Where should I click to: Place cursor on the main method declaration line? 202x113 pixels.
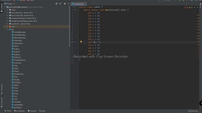click(x=106, y=10)
